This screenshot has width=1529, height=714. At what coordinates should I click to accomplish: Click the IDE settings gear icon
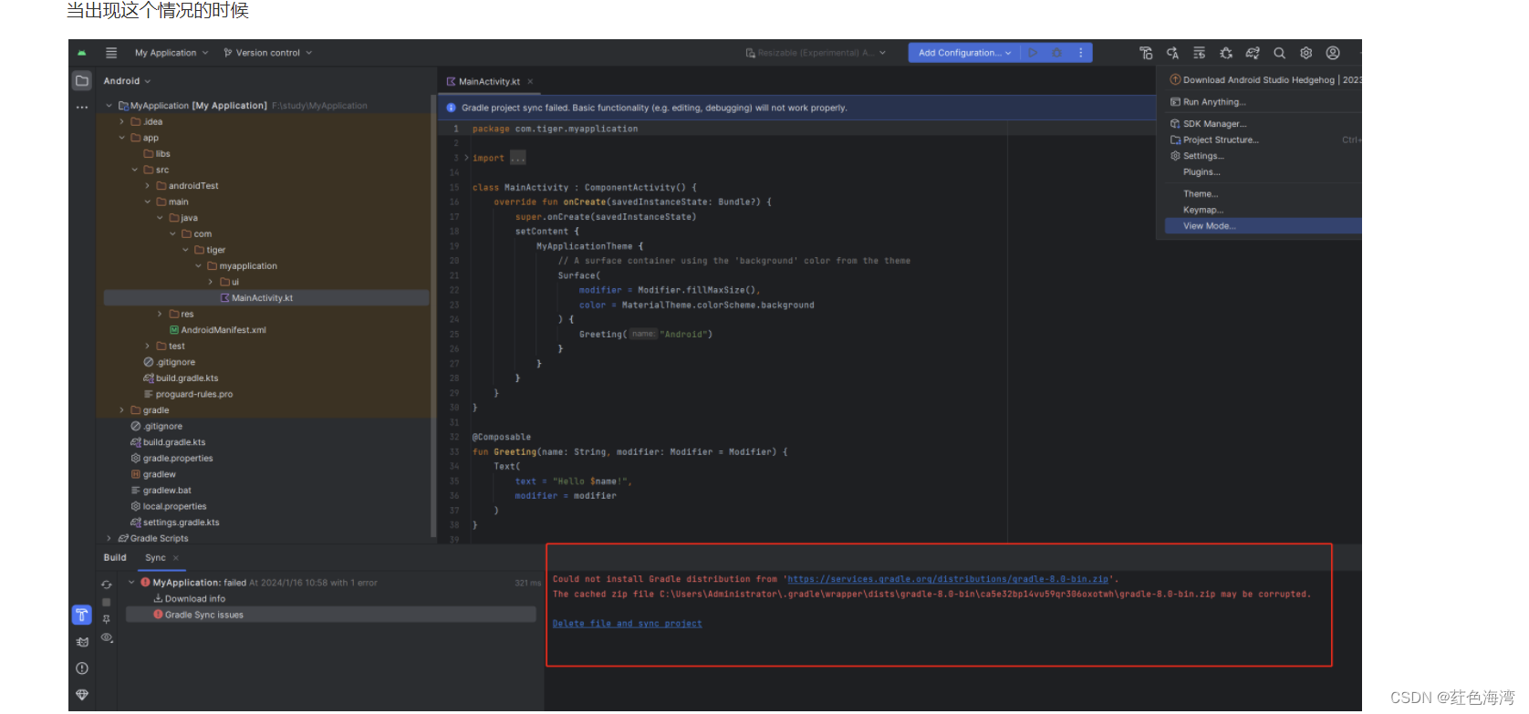coord(1305,53)
